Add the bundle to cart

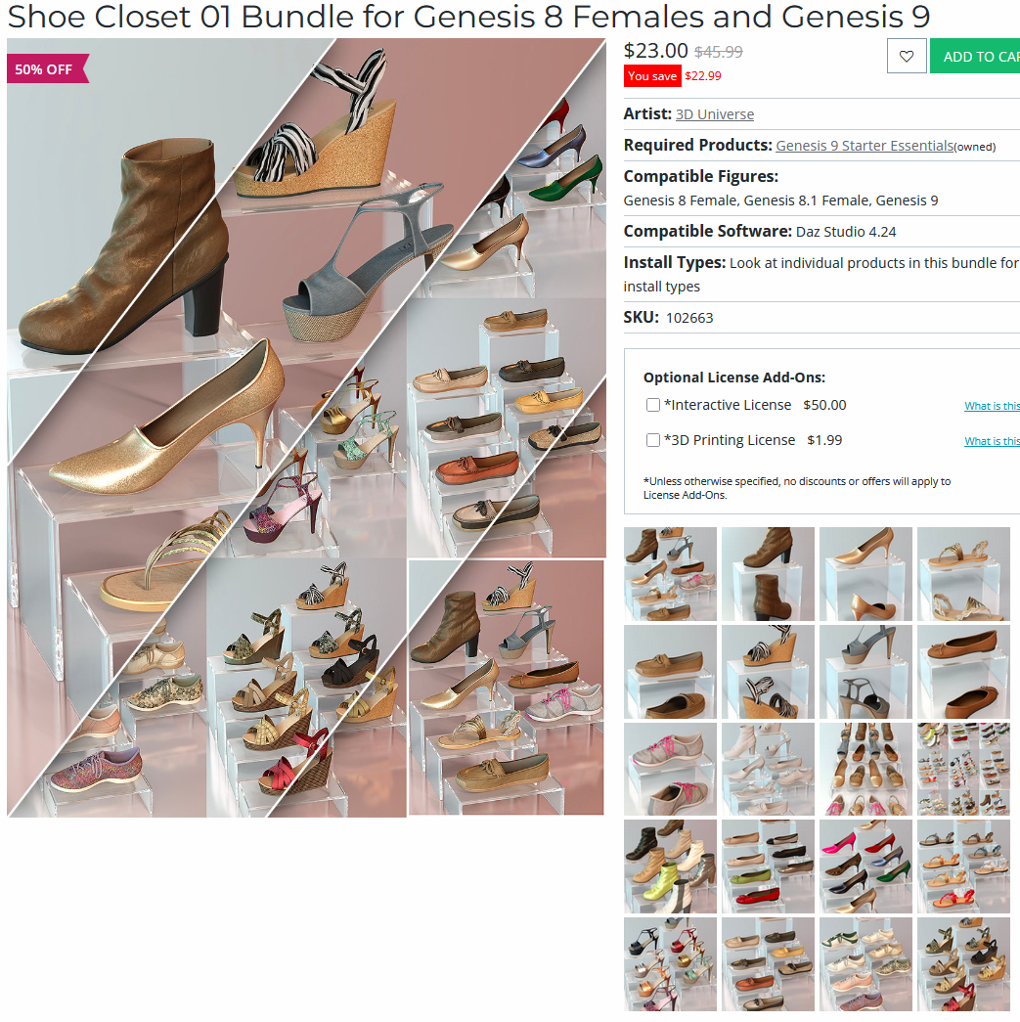tap(975, 56)
